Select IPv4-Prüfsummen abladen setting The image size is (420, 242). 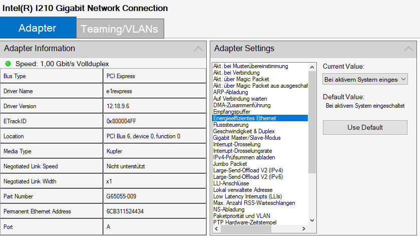(x=244, y=157)
